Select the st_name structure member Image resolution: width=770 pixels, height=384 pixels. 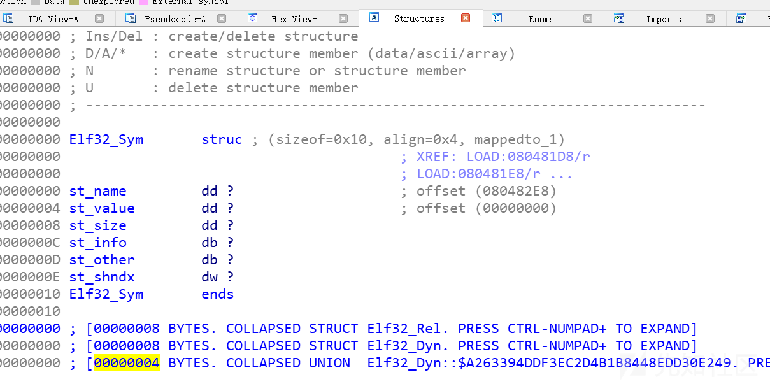tap(97, 190)
